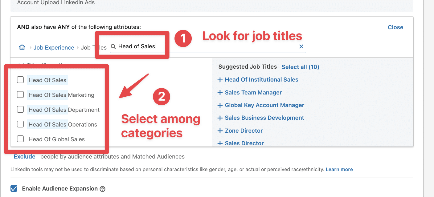Select Global Key Account Manager suggestion text
The height and width of the screenshot is (197, 434).
coord(264,105)
